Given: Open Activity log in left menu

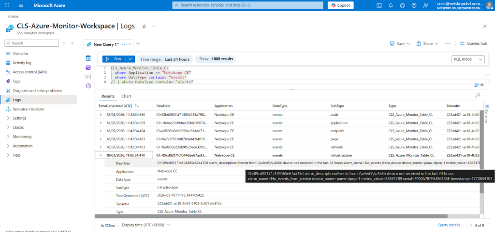Looking at the screenshot, I should click(x=22, y=63).
